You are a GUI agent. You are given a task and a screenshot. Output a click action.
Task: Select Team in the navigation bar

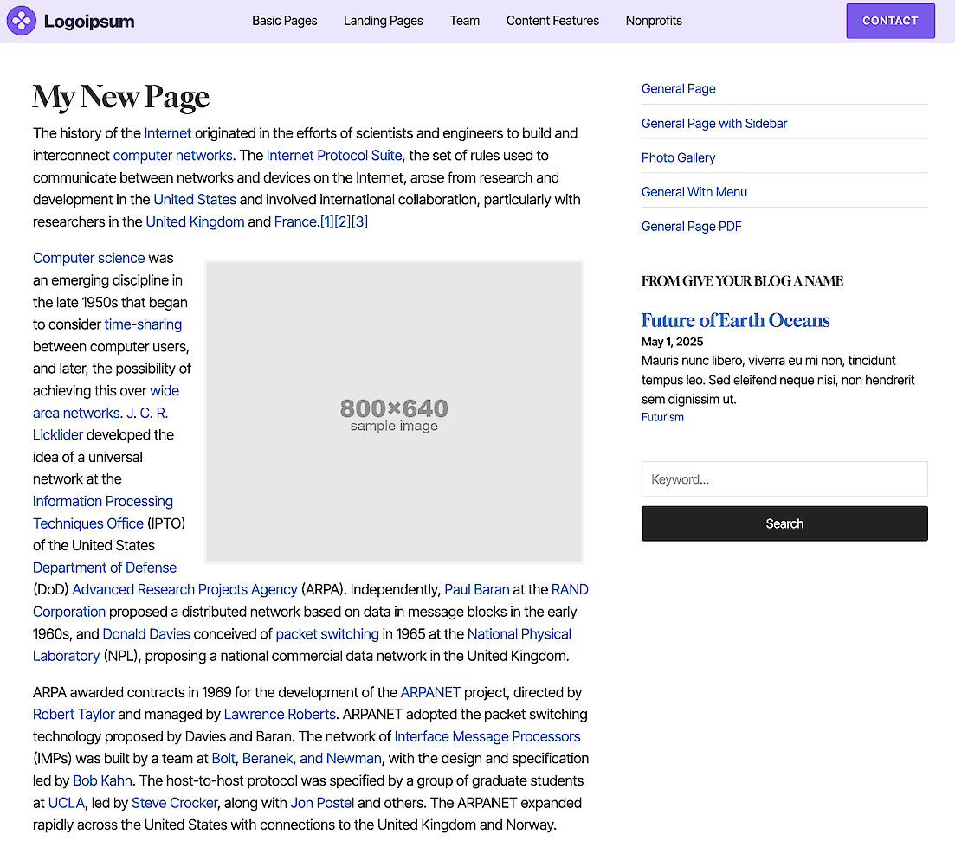(464, 21)
